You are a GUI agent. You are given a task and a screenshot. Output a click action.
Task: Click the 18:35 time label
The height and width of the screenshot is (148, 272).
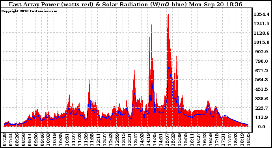pos(248,140)
